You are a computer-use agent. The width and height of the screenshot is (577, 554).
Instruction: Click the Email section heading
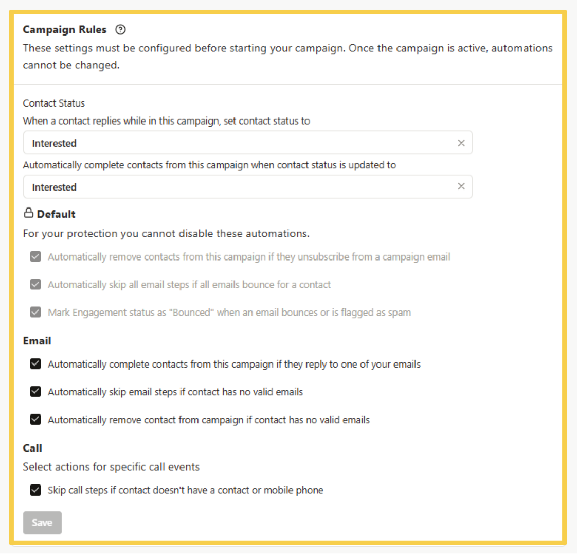pyautogui.click(x=37, y=340)
